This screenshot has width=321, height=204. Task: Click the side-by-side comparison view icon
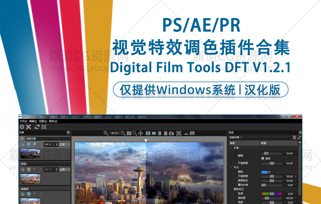[148, 133]
